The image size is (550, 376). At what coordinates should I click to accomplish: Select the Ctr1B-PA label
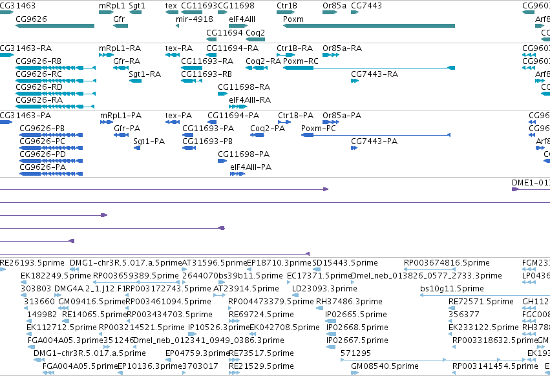(x=296, y=116)
